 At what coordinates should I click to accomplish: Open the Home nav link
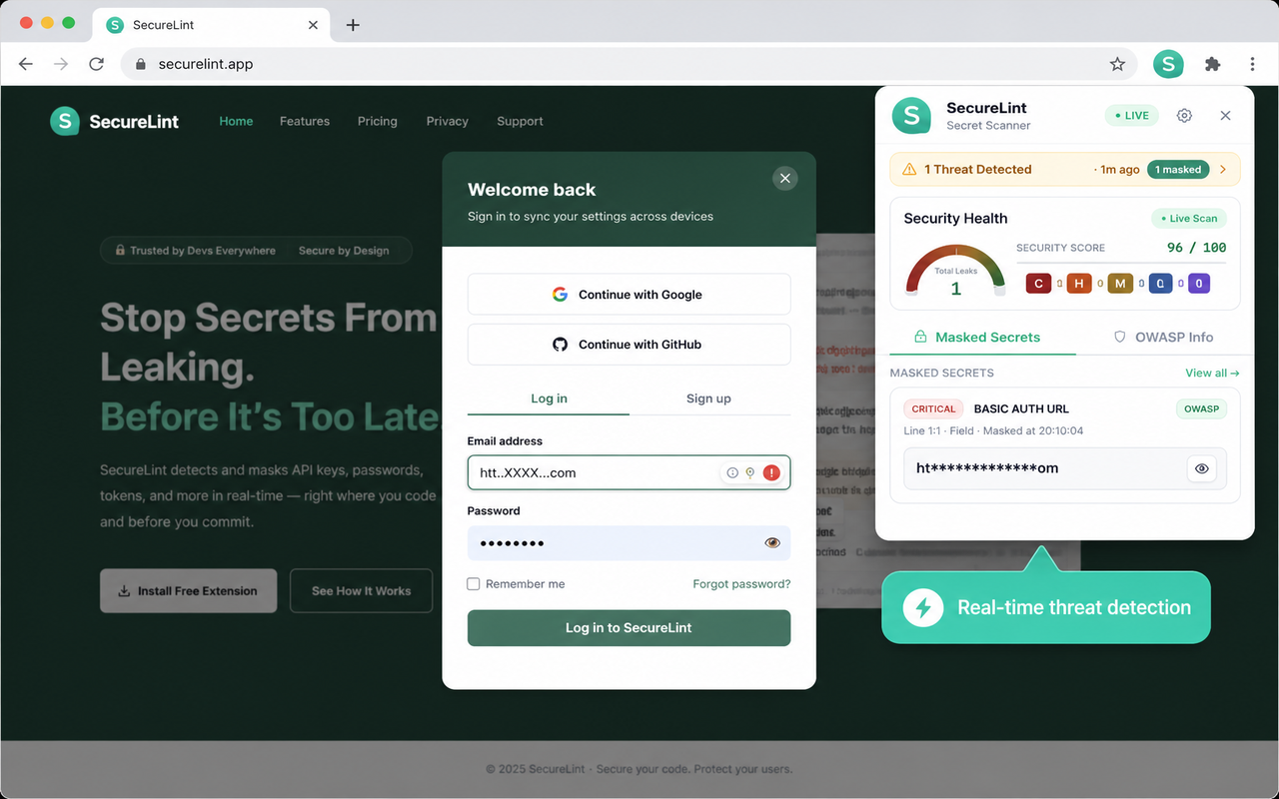[x=236, y=121]
